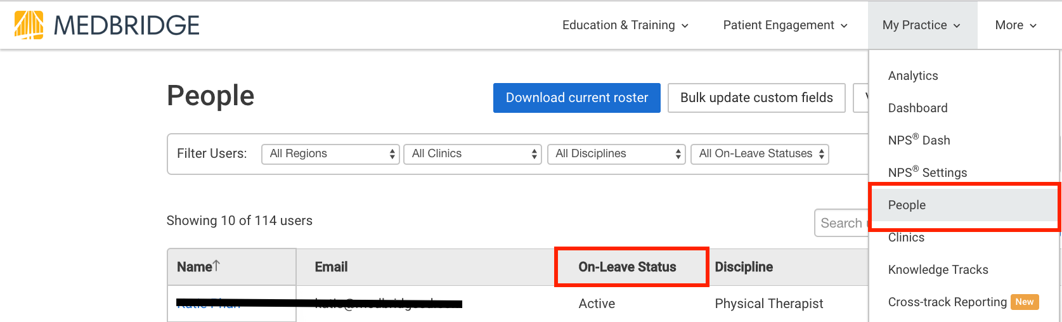This screenshot has height=322, width=1062.
Task: Sort by the Name column arrow
Action: [216, 266]
